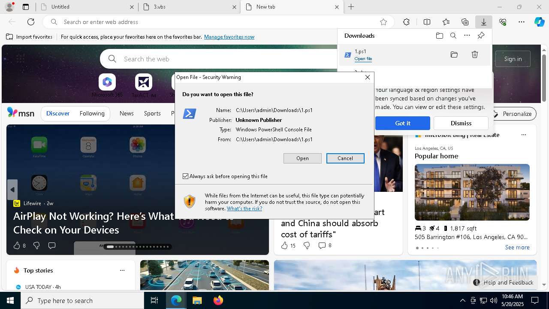549x309 pixels.
Task: Open the Collections icon
Action: 465,22
